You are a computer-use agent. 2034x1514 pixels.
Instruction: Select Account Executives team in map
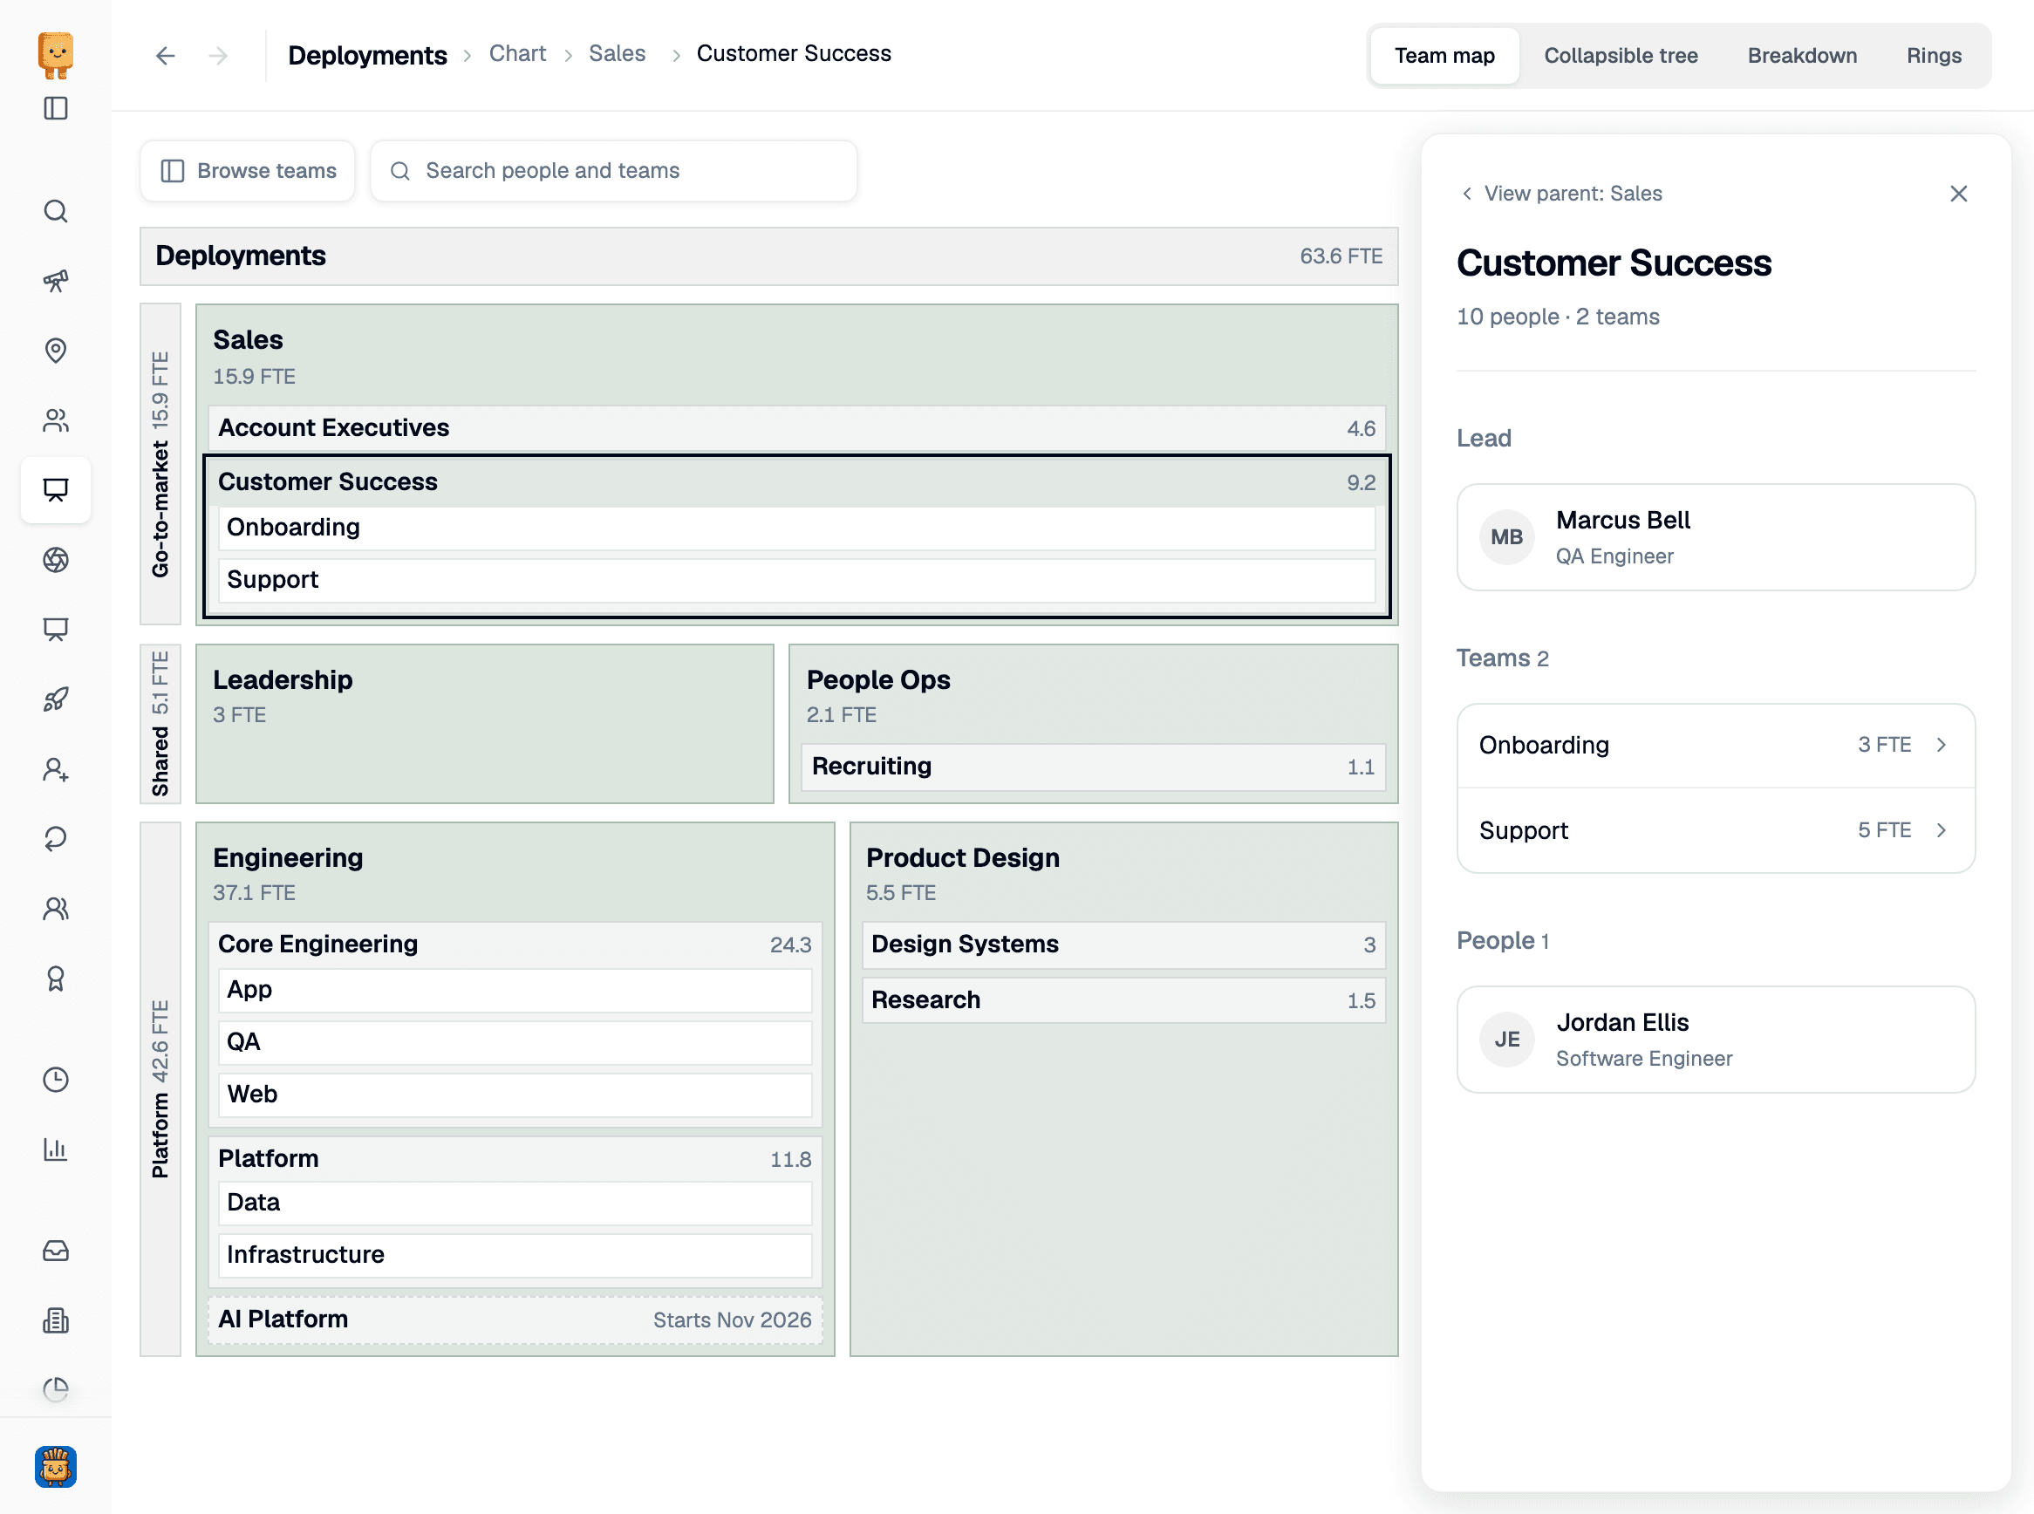click(x=796, y=428)
